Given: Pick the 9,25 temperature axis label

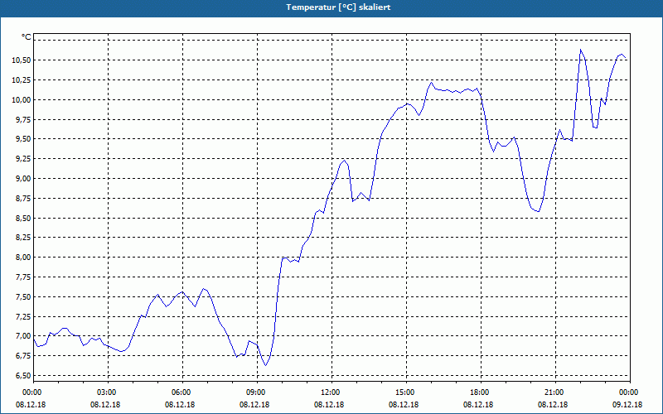Looking at the screenshot, I should pos(23,159).
